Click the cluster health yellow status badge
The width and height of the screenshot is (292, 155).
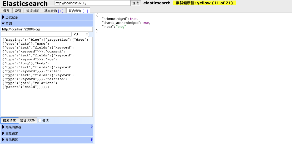[204, 3]
